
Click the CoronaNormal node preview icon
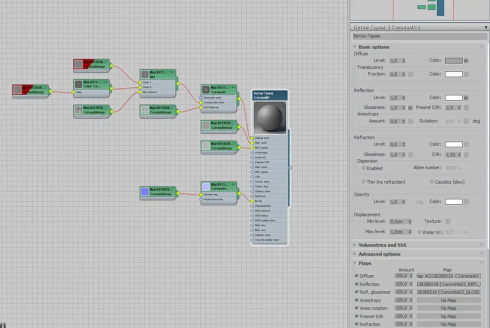tap(206, 186)
